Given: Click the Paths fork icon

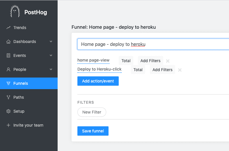Looking at the screenshot, I should [x=8, y=97].
